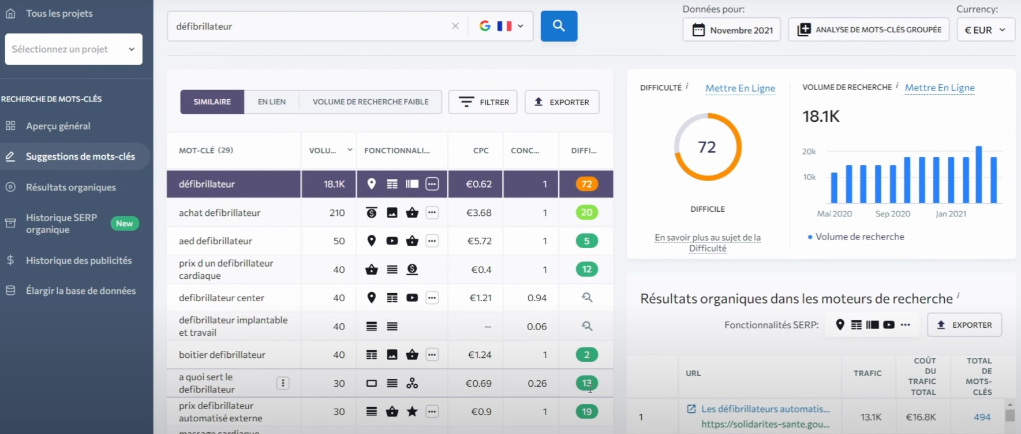The image size is (1021, 434).
Task: Click the defibrillateur center keyword
Action: tap(222, 298)
